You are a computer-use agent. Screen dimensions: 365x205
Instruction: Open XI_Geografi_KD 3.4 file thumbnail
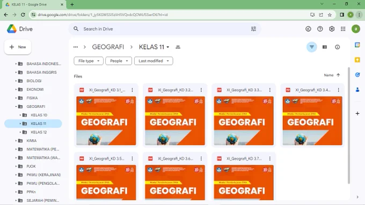click(312, 121)
